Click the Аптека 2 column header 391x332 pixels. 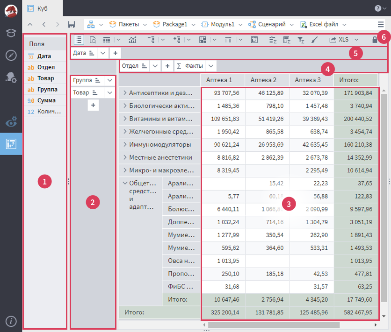click(267, 80)
